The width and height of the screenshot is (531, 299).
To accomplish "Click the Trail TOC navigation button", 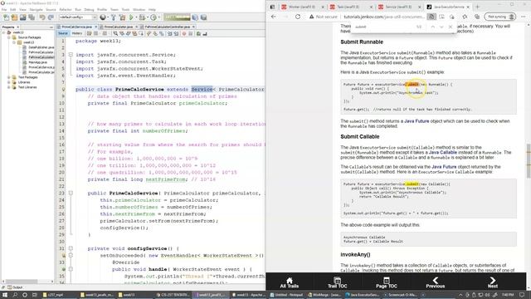I will pyautogui.click(x=338, y=282).
